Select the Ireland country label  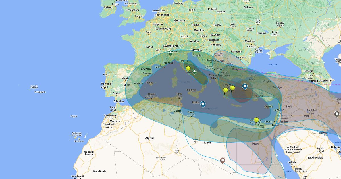108,7
